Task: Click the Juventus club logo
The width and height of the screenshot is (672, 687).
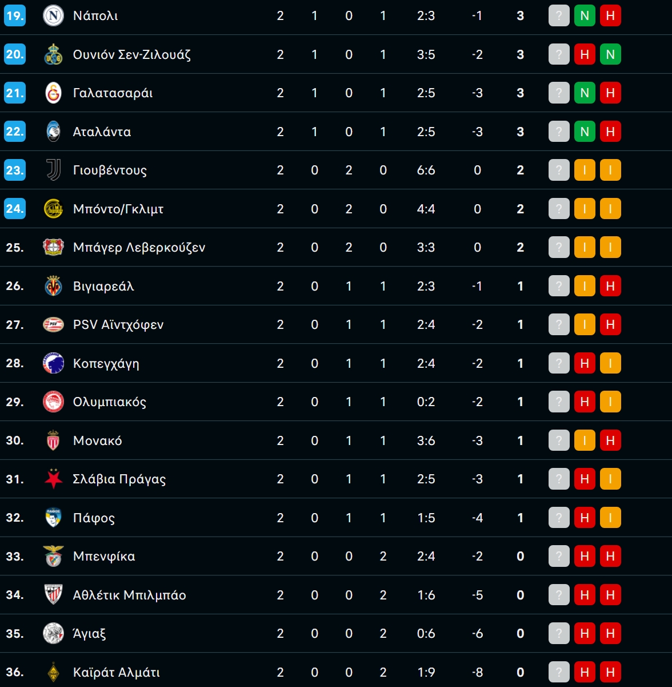Action: (x=53, y=170)
